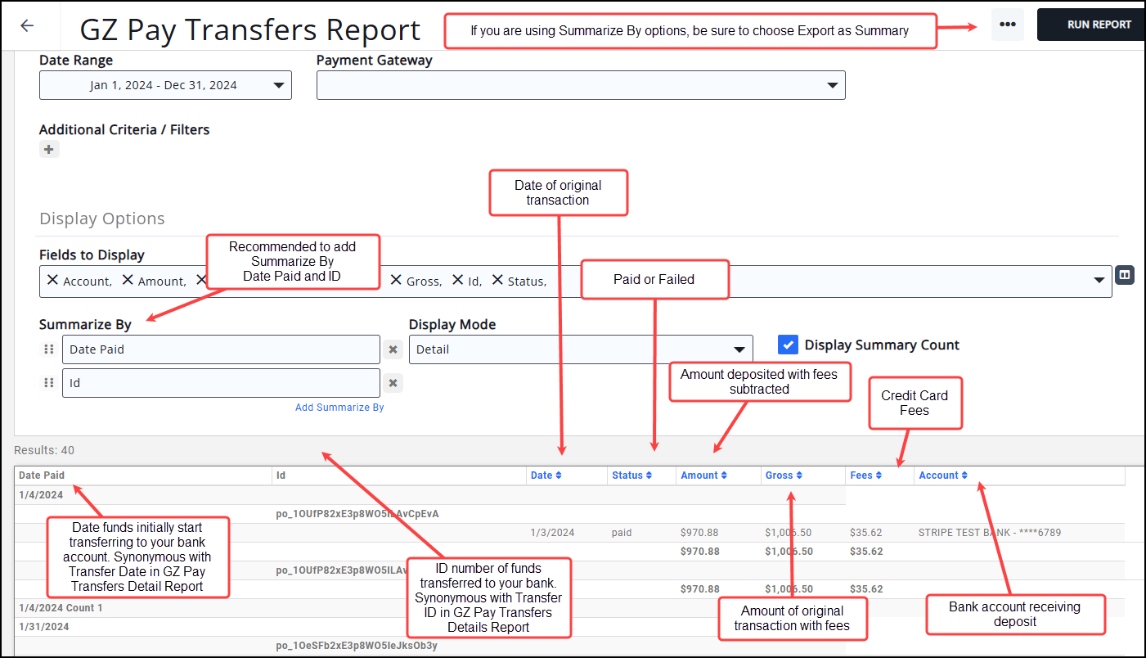The image size is (1146, 658).
Task: Open the column chooser icon beside Fields
Action: pyautogui.click(x=1126, y=275)
